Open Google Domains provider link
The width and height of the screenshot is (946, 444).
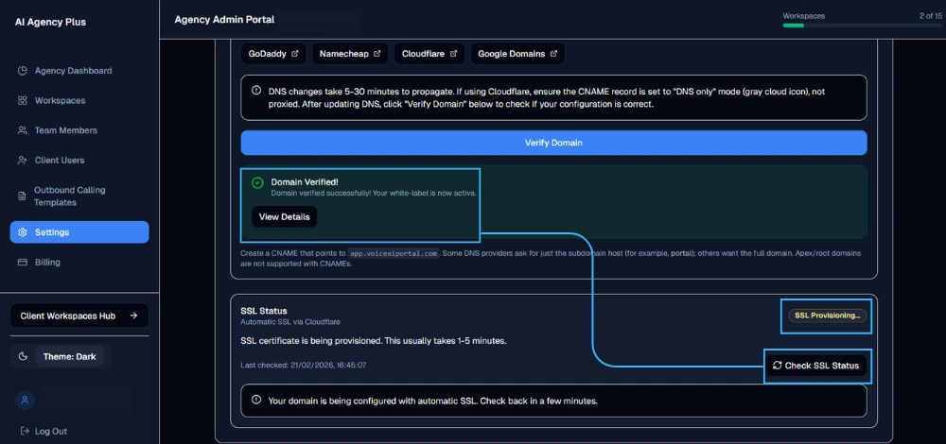517,54
